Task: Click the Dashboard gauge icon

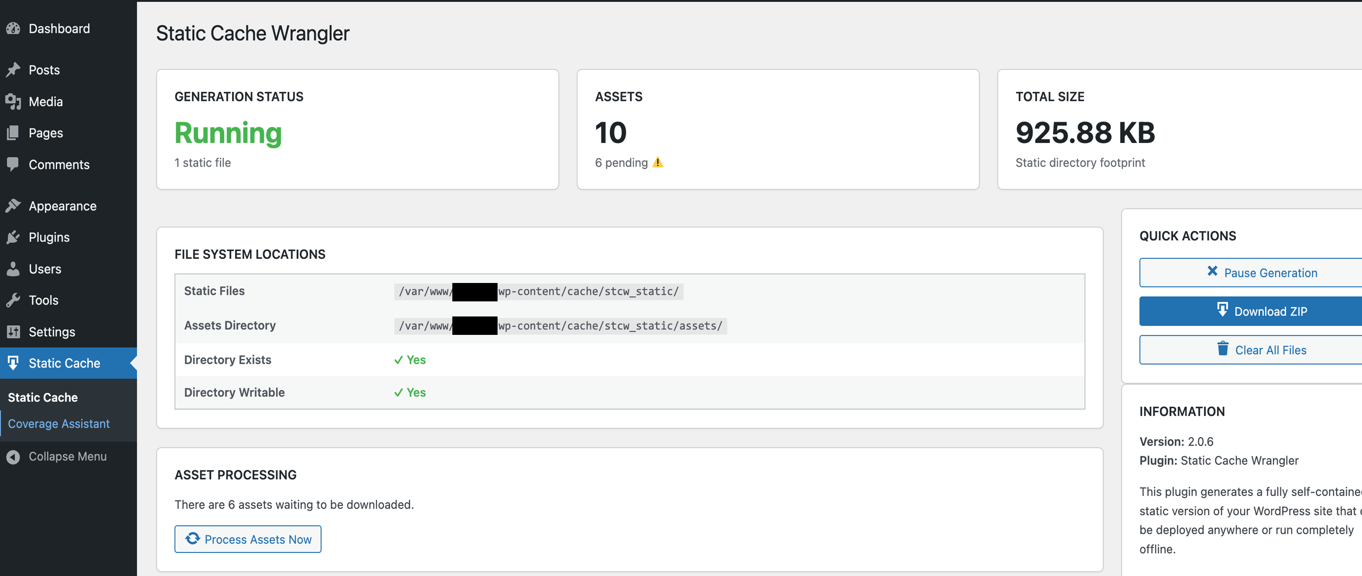Action: coord(13,28)
